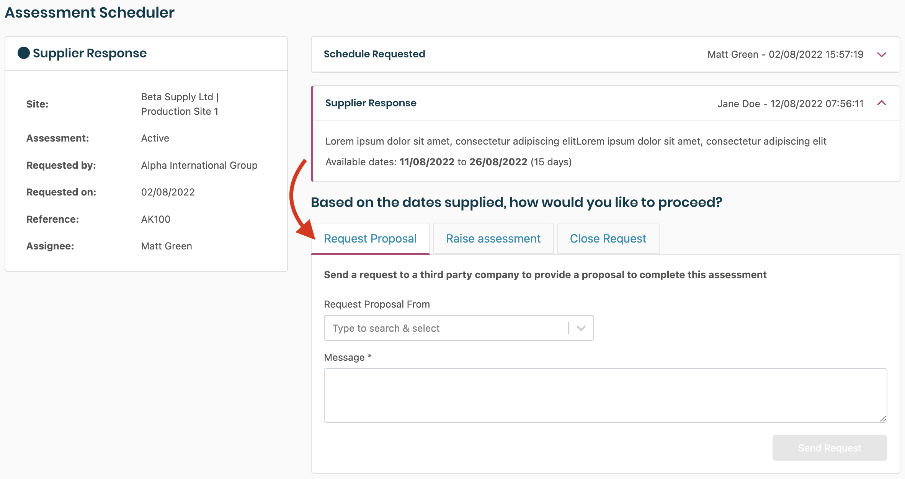Viewport: 905px width, 479px height.
Task: Switch to Raise assessment tab
Action: pyautogui.click(x=493, y=239)
